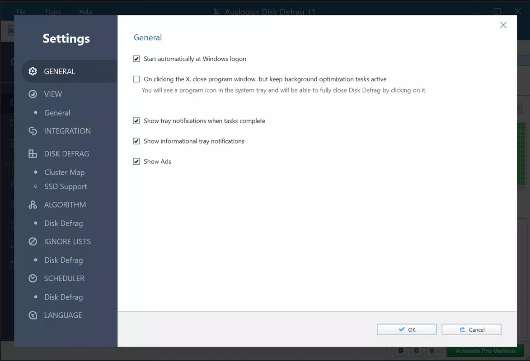Click the ALGORITHM nodes icon
Screen dimensions: 530x361
tap(33, 205)
